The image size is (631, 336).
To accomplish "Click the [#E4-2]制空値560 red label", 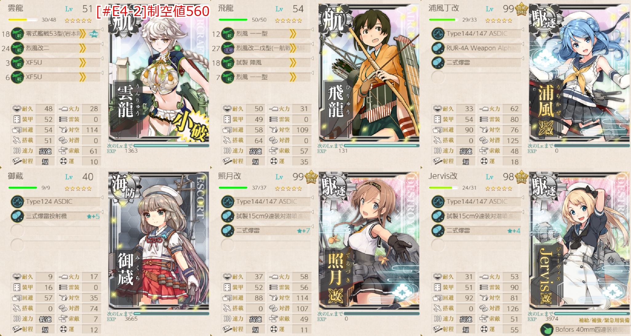I will 153,12.
